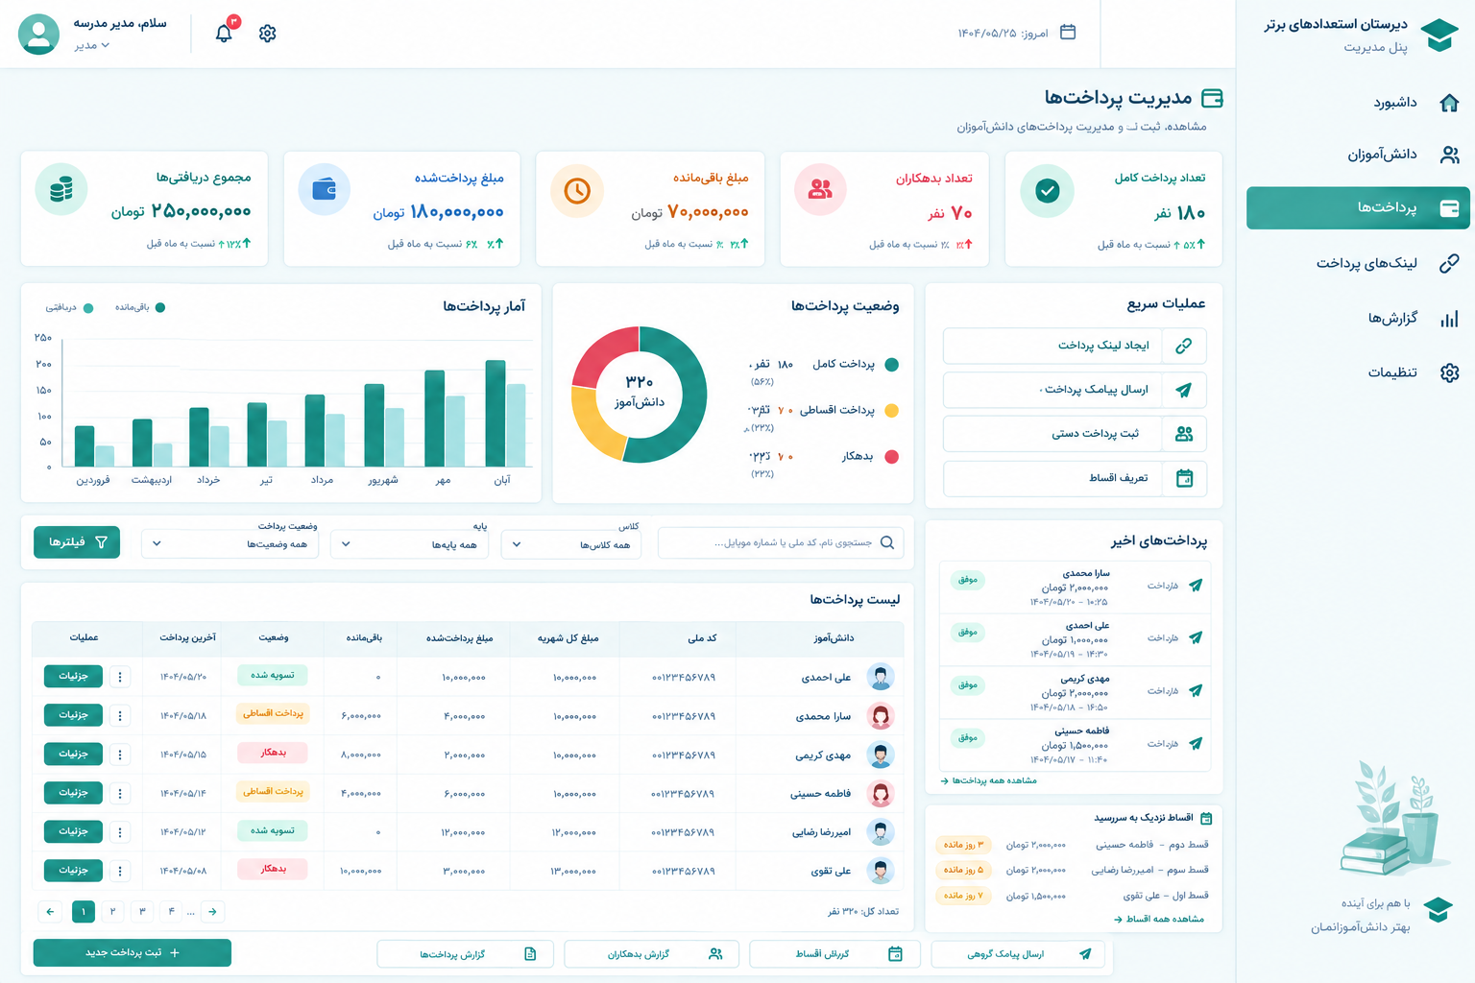Click the wallet icon on مبلغ پرداخت‌شده card
Image resolution: width=1475 pixels, height=983 pixels.
coord(325,189)
